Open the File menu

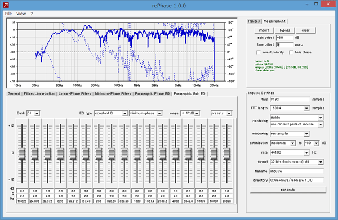tap(8, 14)
